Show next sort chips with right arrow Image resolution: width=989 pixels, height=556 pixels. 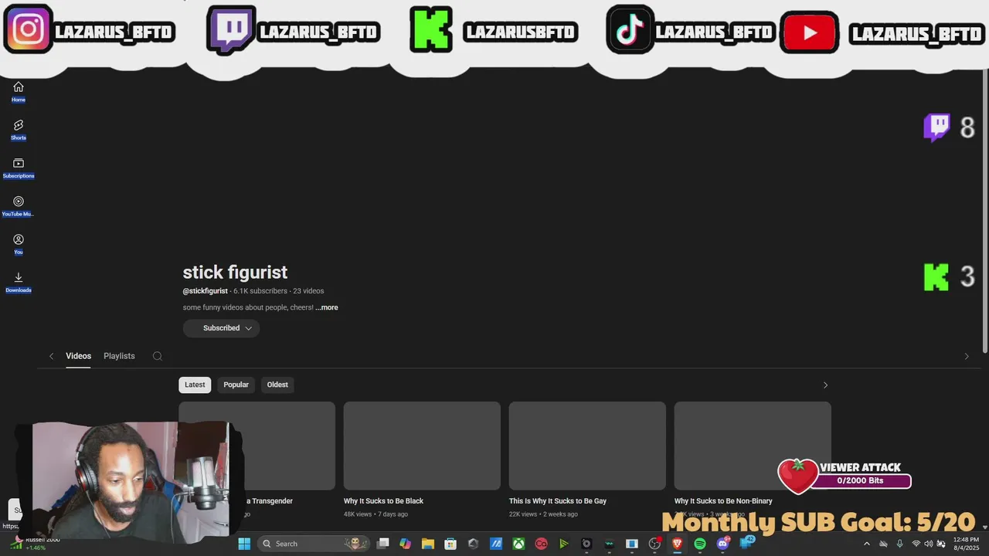(825, 385)
